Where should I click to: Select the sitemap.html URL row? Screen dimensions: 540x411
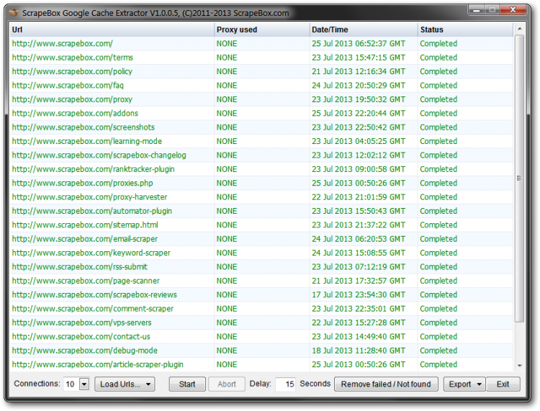point(261,225)
